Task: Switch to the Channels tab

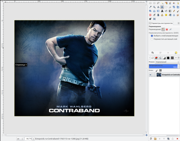Action: [156, 58]
